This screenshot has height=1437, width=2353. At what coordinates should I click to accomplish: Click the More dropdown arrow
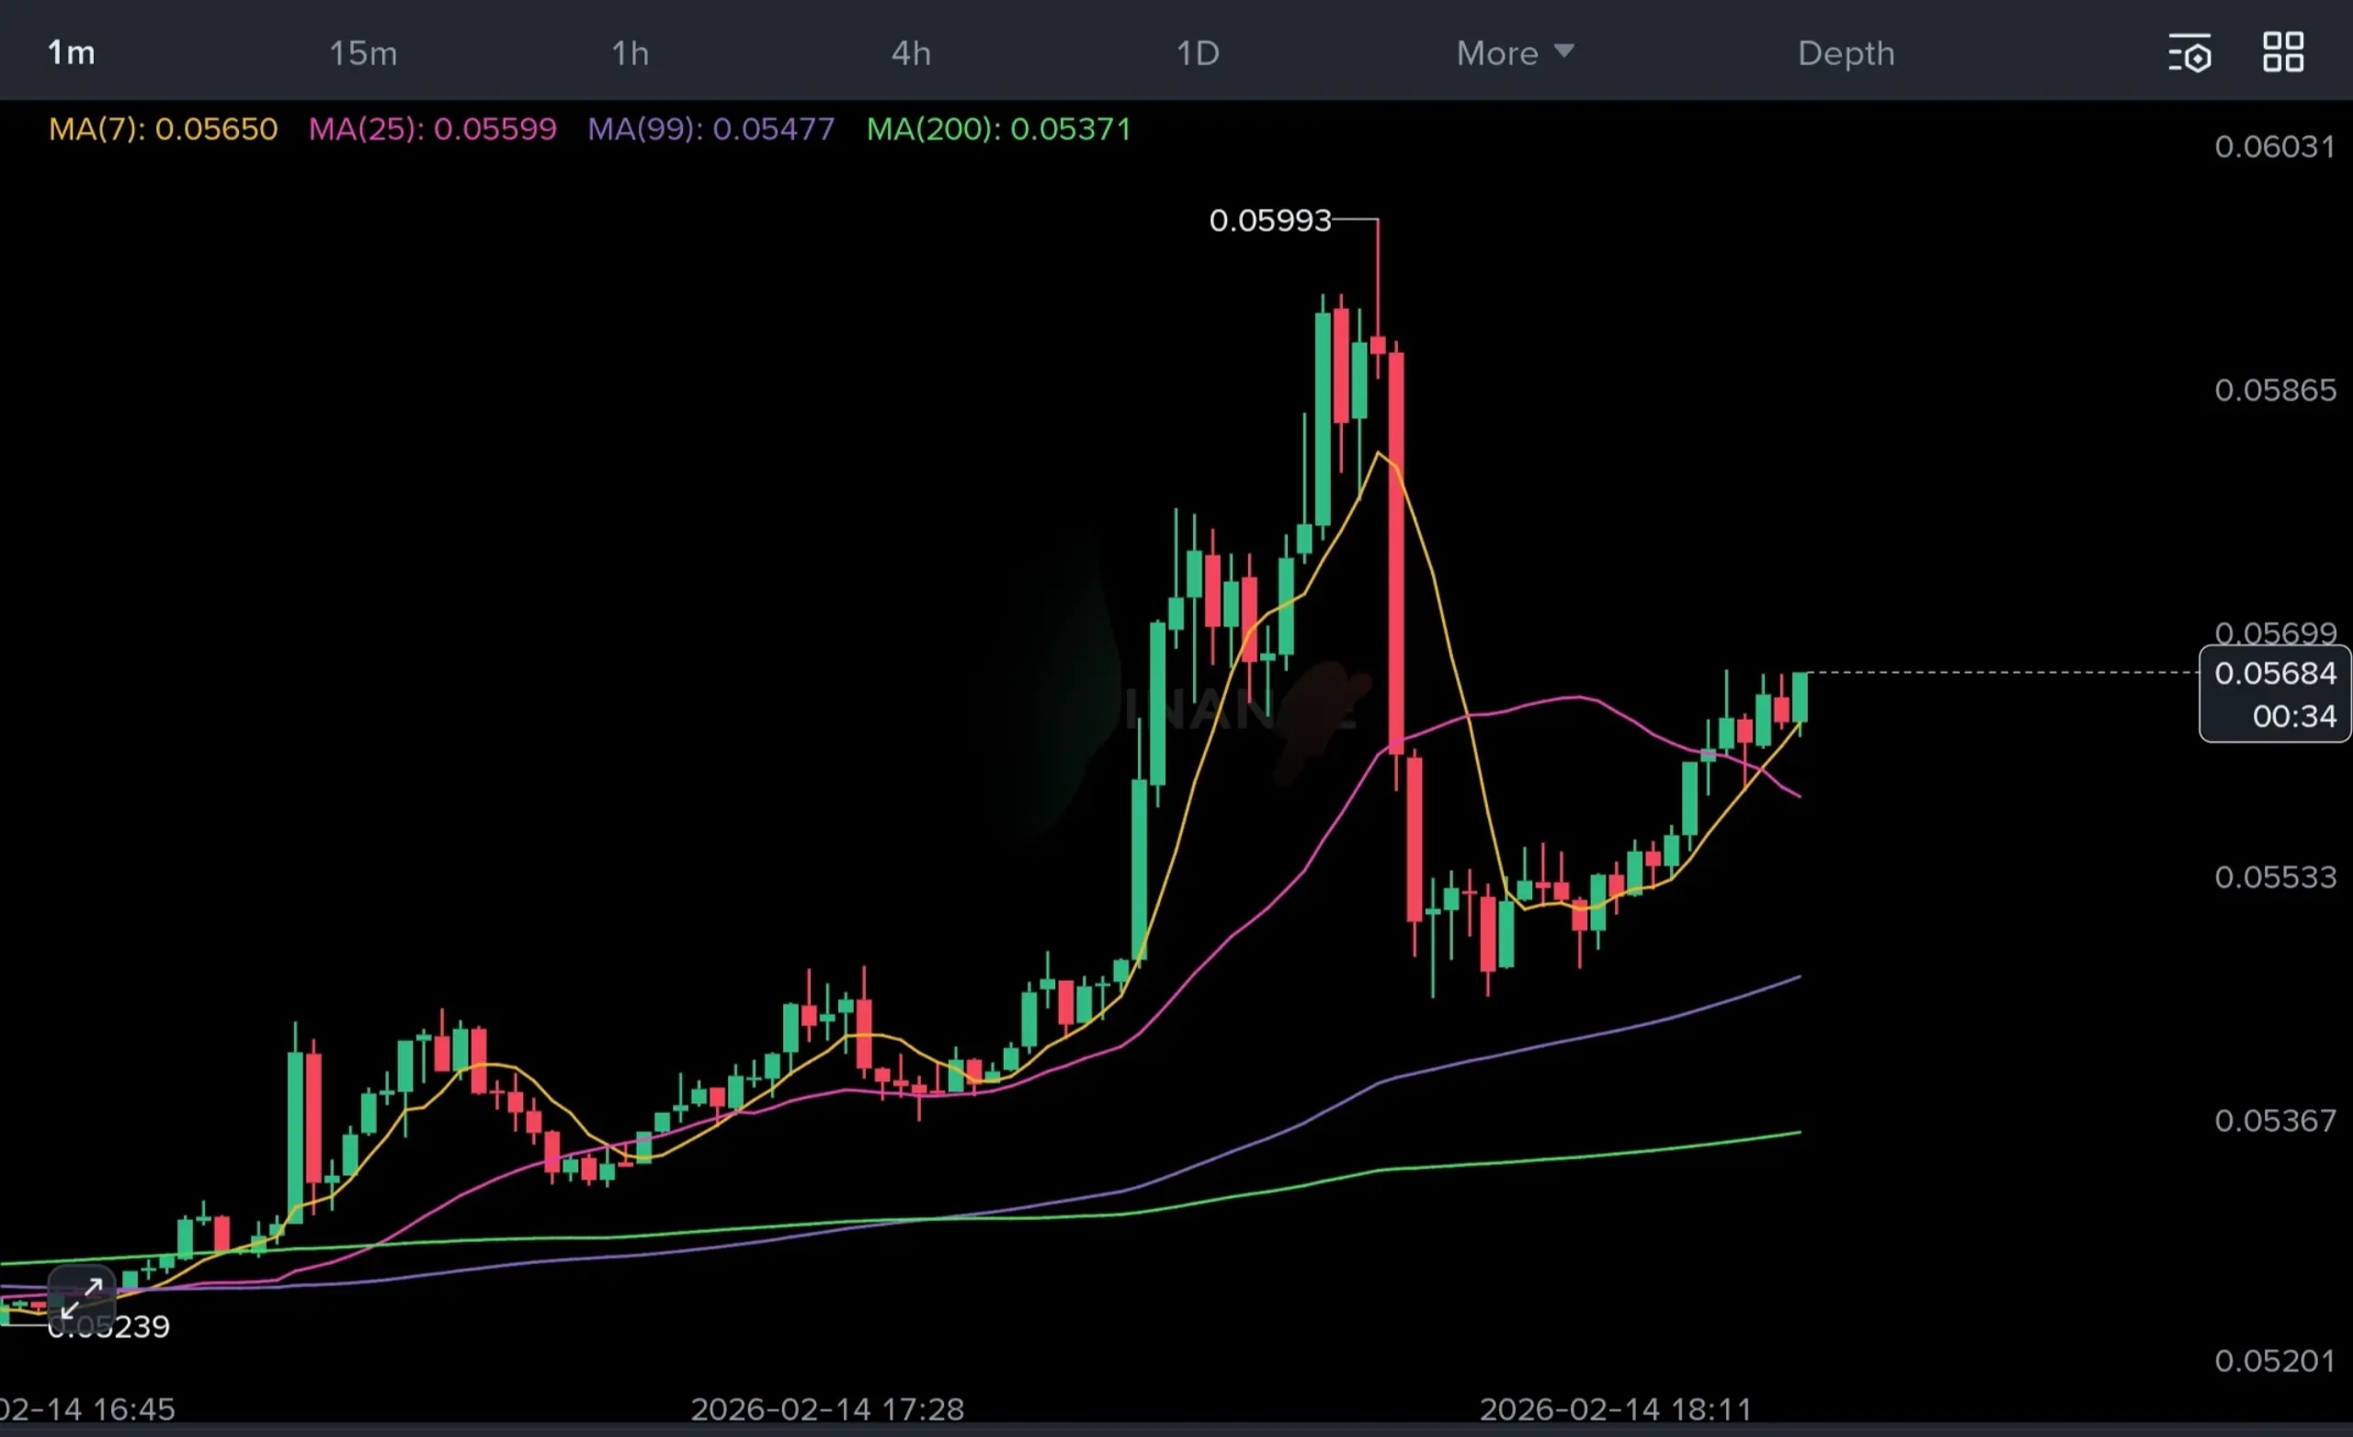click(x=1563, y=51)
